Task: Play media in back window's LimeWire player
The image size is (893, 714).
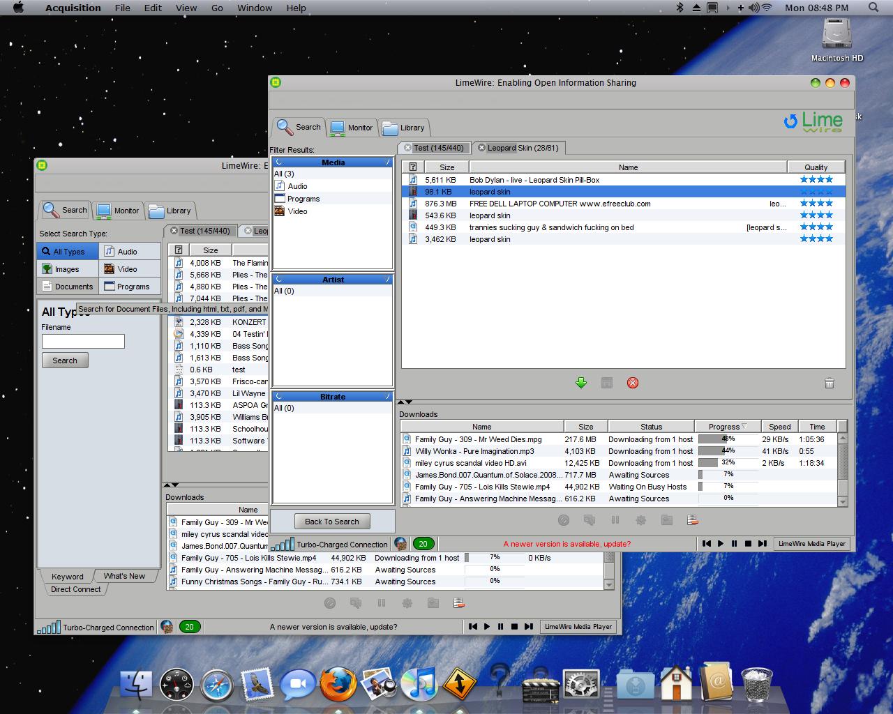Action: pos(487,626)
